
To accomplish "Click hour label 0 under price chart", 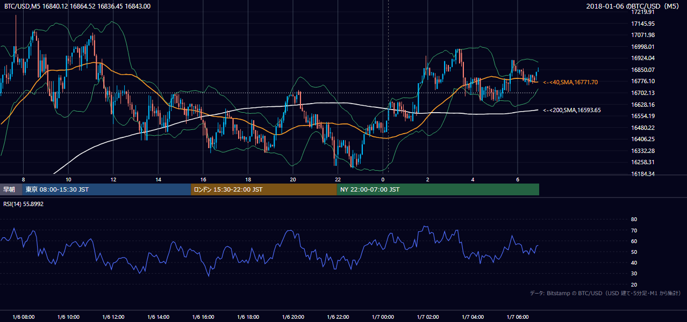I will pyautogui.click(x=383, y=179).
